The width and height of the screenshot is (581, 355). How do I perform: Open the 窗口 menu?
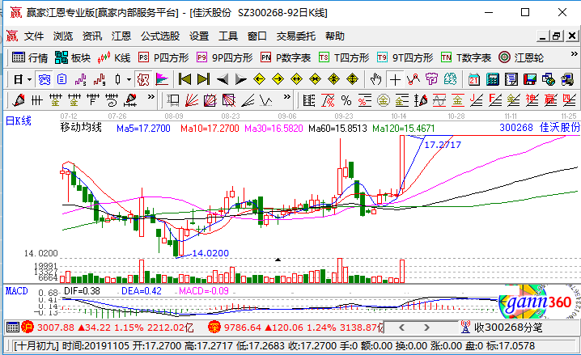click(x=257, y=36)
